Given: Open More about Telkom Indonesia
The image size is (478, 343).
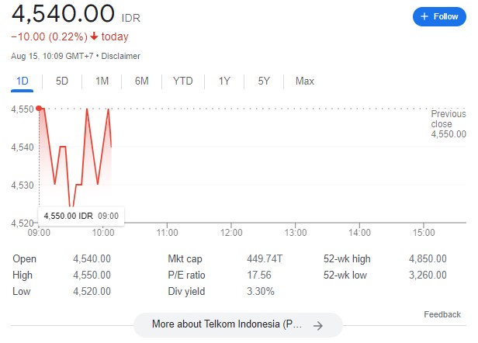Looking at the screenshot, I should [x=227, y=325].
